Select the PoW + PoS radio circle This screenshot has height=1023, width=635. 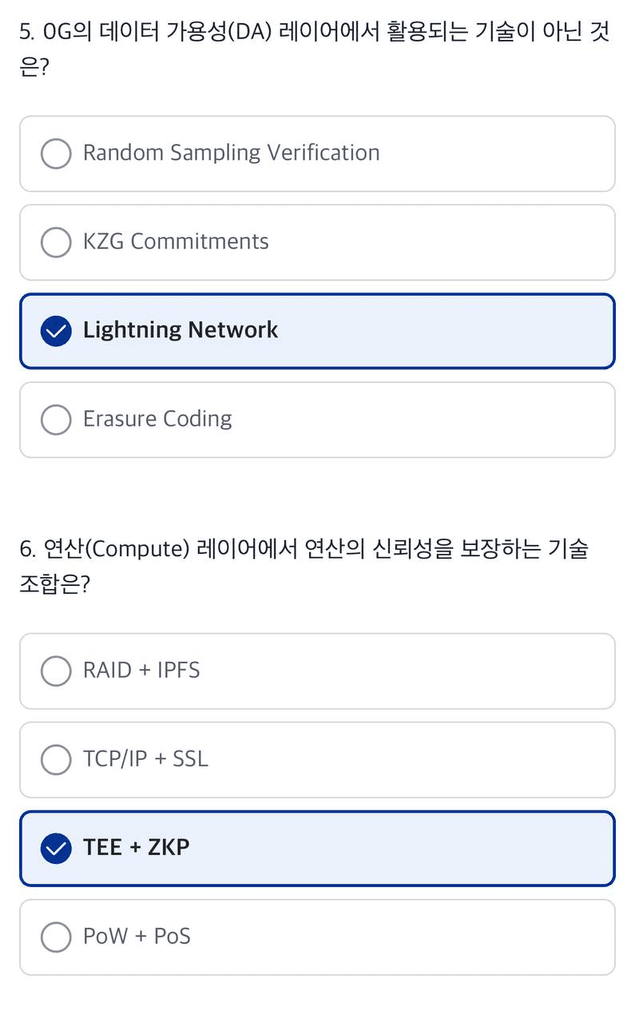click(x=56, y=937)
